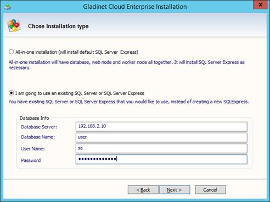Click the Database Info group heading
Screen dimensions: 270x202
click(x=35, y=118)
